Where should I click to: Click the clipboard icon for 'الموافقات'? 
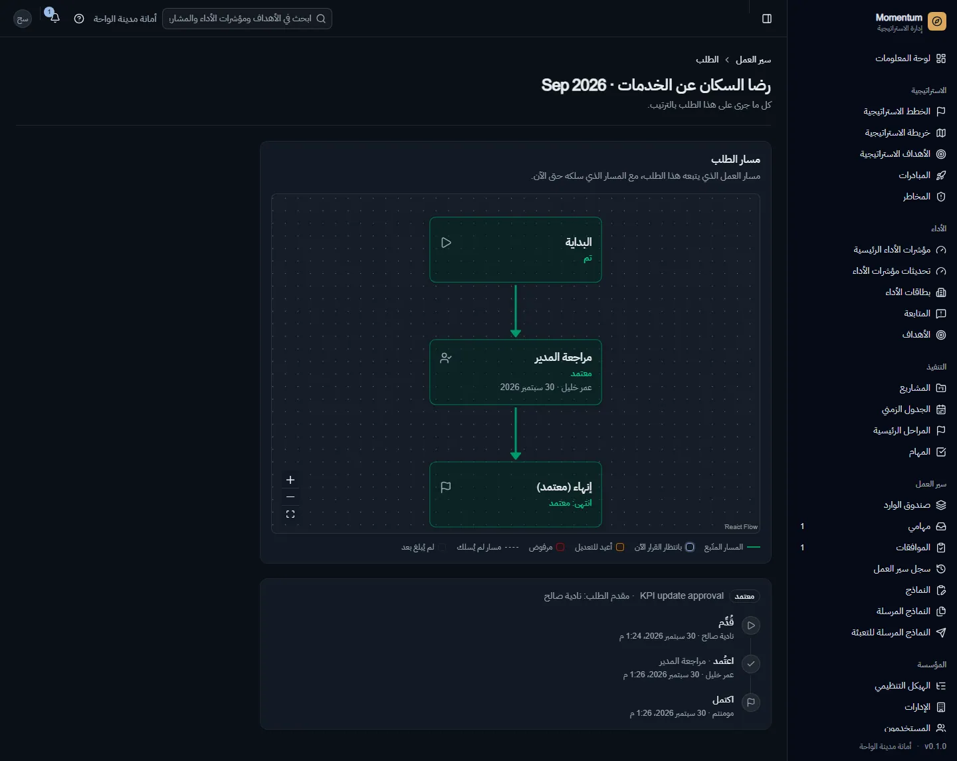[941, 548]
